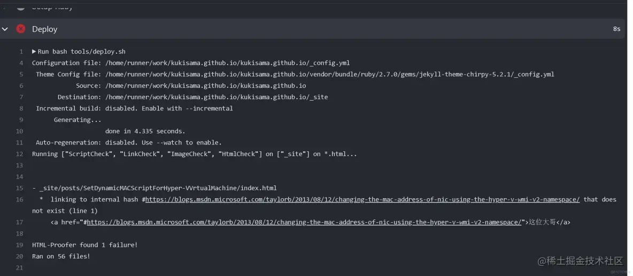633x276 pixels.
Task: Click the partially visible Setup Ruby step
Action: 52,7
